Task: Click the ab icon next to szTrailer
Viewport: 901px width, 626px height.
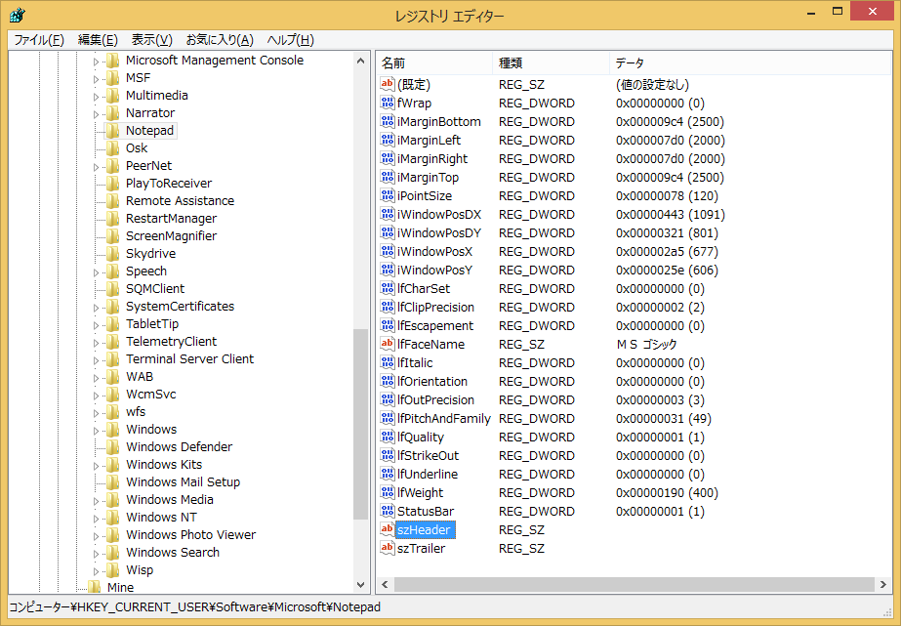Action: point(388,548)
